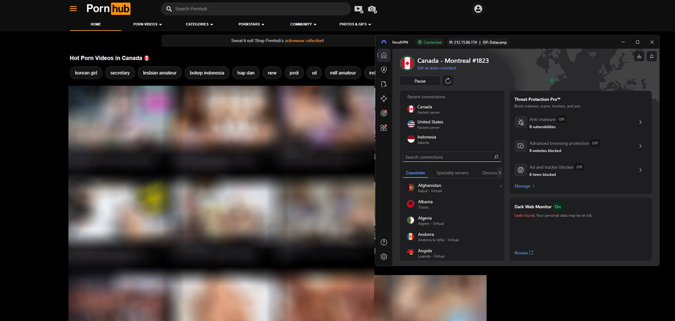
Task: Click the camera icon in site header
Action: (372, 9)
